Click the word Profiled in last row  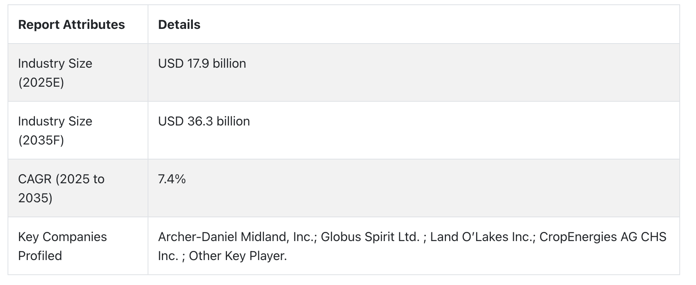click(x=40, y=256)
